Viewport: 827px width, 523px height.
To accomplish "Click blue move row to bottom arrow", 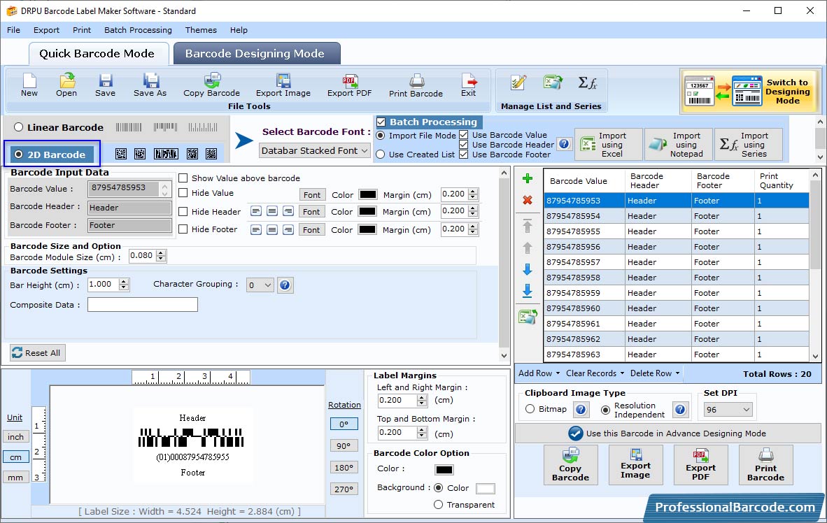I will (527, 290).
